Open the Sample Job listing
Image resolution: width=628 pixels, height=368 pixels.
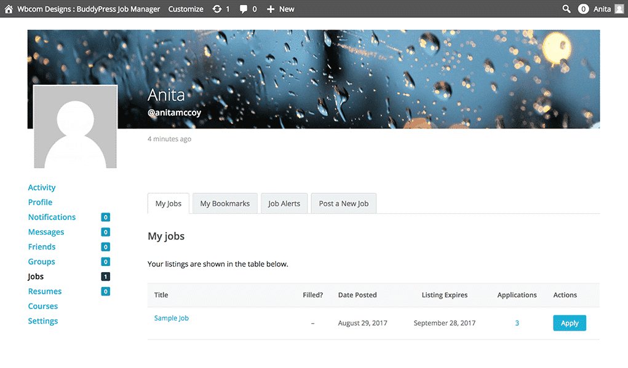(x=171, y=318)
